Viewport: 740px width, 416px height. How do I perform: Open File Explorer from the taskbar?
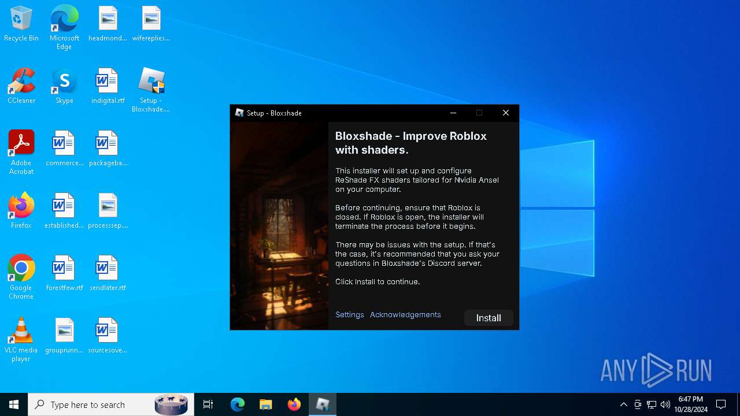click(265, 404)
